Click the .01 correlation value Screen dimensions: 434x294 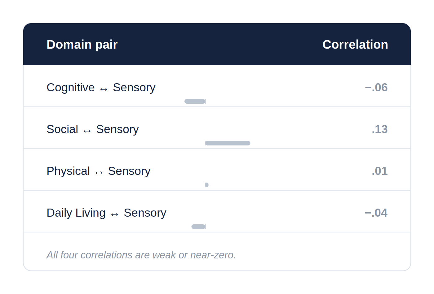coord(380,171)
